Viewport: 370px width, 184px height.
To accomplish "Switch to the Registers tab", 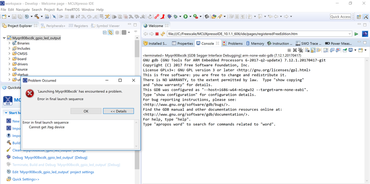I will (x=78, y=26).
